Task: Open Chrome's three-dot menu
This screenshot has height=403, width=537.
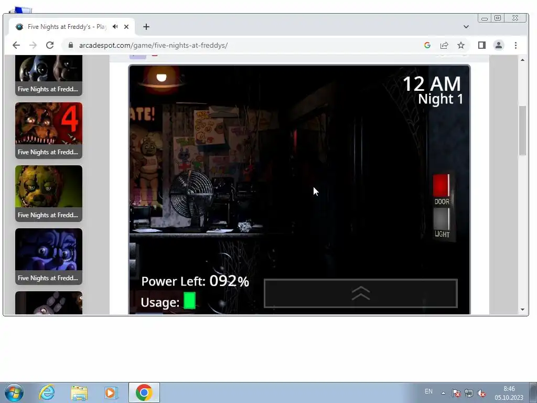Action: (x=515, y=45)
